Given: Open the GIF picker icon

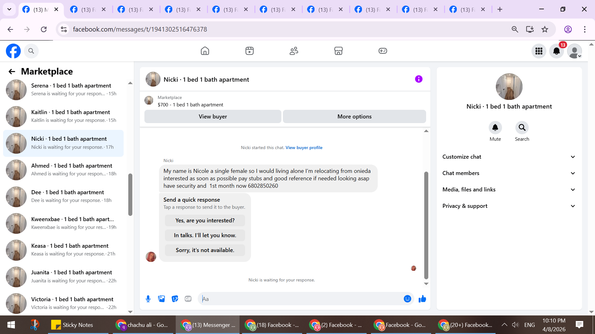Looking at the screenshot, I should tap(188, 299).
